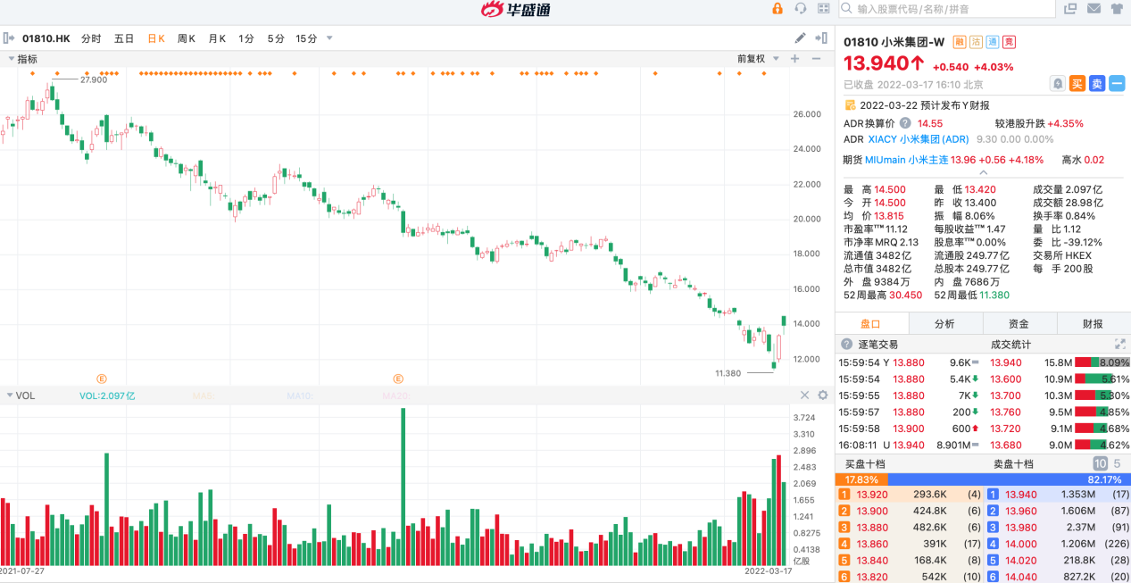The height and width of the screenshot is (583, 1131).
Task: Open MIUmain 小米主连 futures link
Action: (x=906, y=160)
